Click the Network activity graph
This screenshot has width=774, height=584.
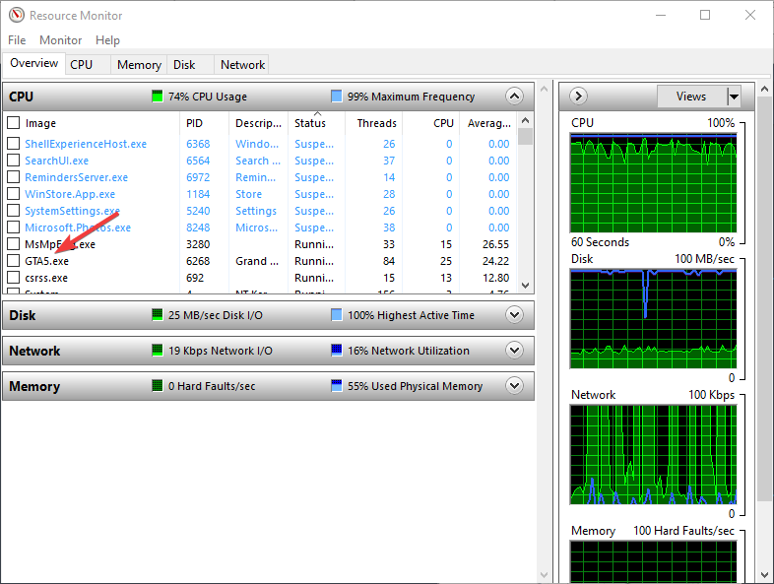[x=653, y=455]
